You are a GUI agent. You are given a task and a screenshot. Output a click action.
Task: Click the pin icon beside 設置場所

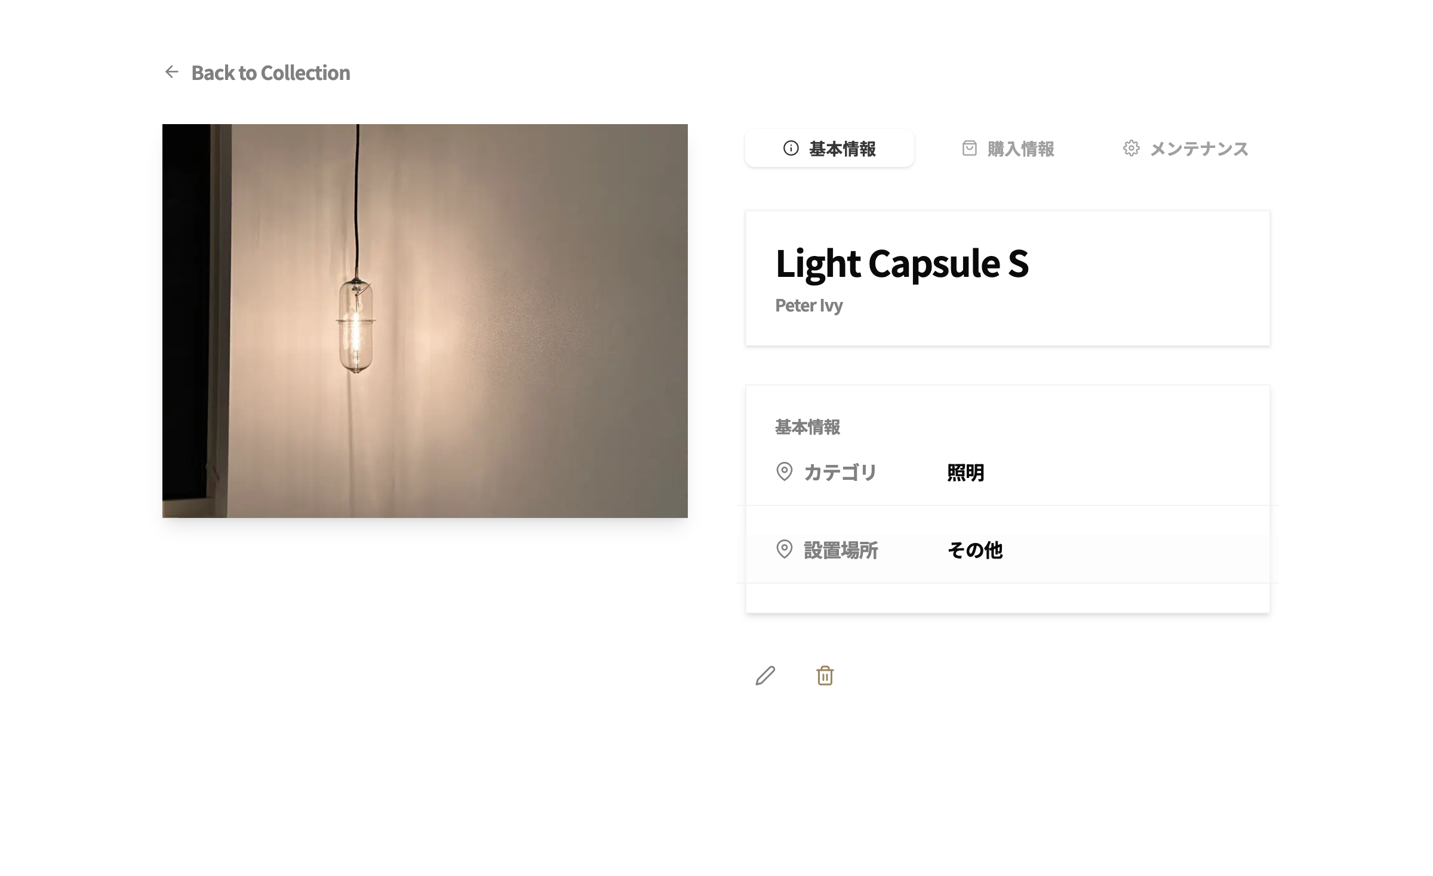(784, 549)
